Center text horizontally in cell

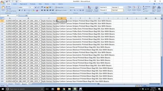click(x=45, y=10)
